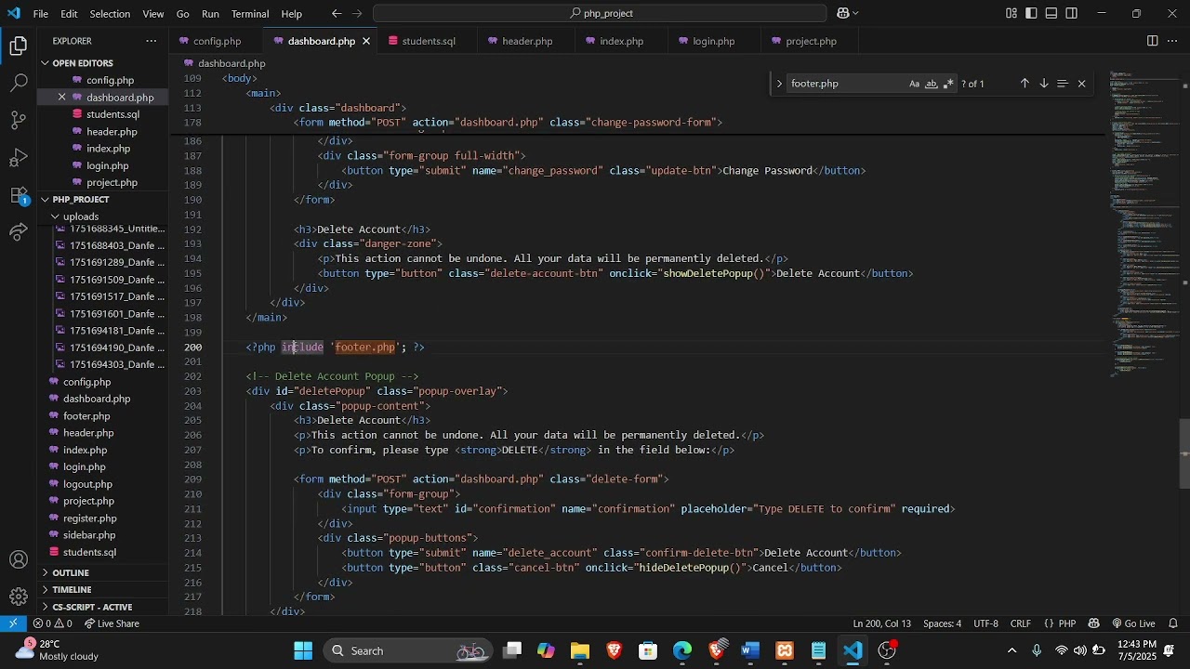Open Copilot dropdown arrow in title bar

pyautogui.click(x=855, y=13)
